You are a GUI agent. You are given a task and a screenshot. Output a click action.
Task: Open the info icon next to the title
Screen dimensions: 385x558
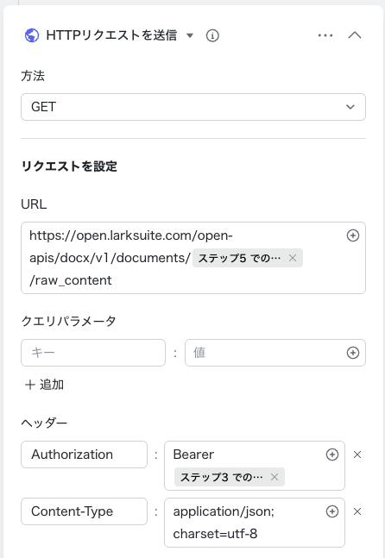pyautogui.click(x=212, y=35)
